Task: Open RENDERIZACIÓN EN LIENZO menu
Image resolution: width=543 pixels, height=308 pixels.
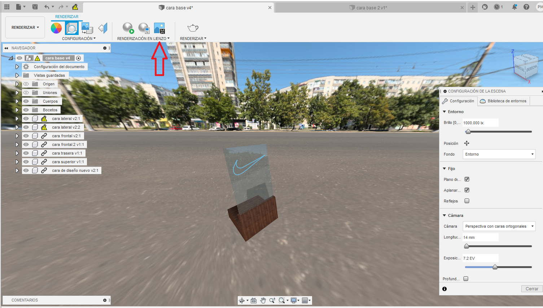Action: (x=143, y=39)
